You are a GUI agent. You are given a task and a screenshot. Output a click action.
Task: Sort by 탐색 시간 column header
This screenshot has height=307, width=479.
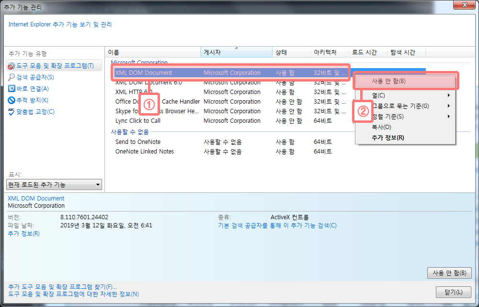tap(406, 52)
